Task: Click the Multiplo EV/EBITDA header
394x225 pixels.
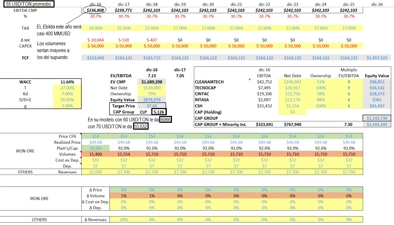Action: coord(348,73)
